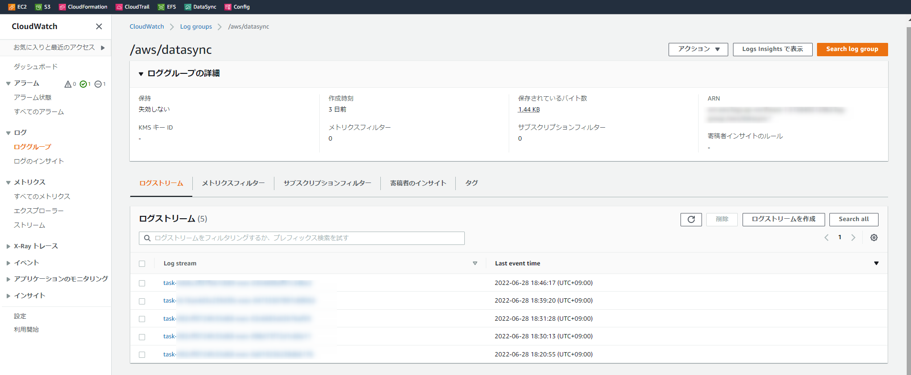
Task: Open すべてのメトリクス in side navigation
Action: coord(42,197)
